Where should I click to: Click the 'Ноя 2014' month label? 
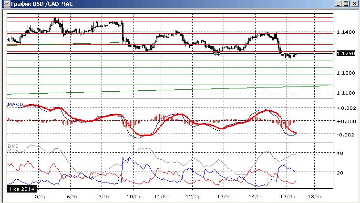pyautogui.click(x=22, y=189)
